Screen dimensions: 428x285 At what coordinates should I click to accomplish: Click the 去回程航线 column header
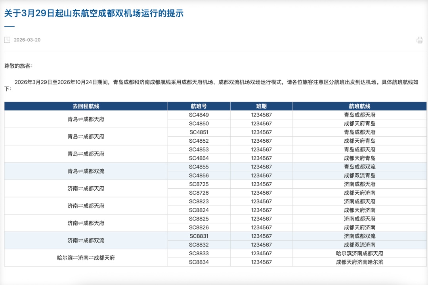click(85, 106)
